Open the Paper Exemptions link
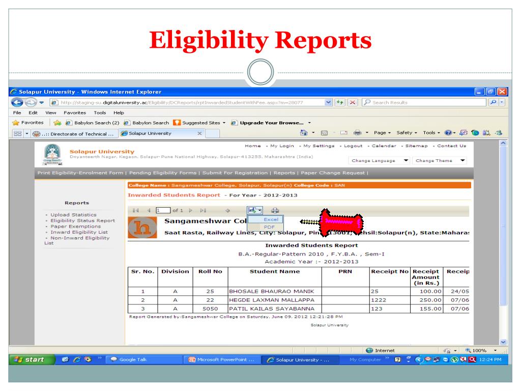The height and width of the screenshot is (391, 521). coord(76,227)
